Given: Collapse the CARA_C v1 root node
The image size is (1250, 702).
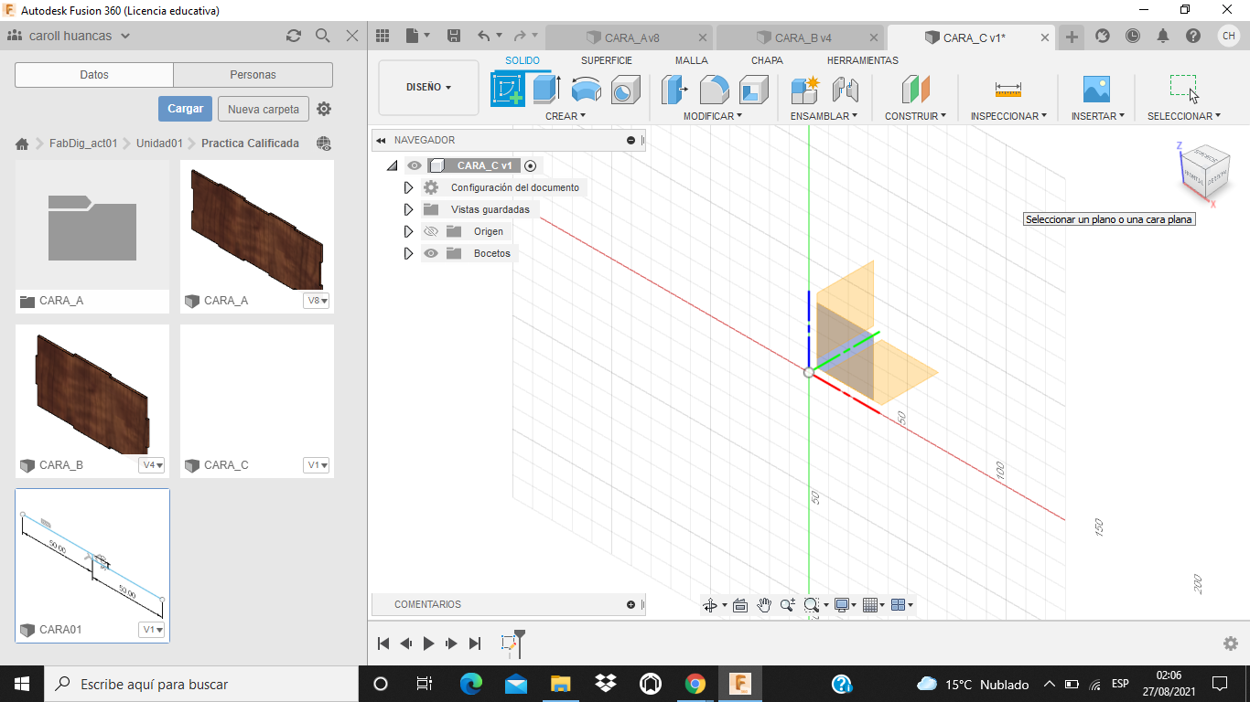Looking at the screenshot, I should tap(392, 165).
